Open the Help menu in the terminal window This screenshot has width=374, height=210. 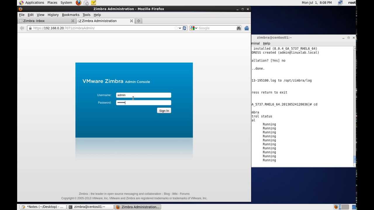point(266,43)
